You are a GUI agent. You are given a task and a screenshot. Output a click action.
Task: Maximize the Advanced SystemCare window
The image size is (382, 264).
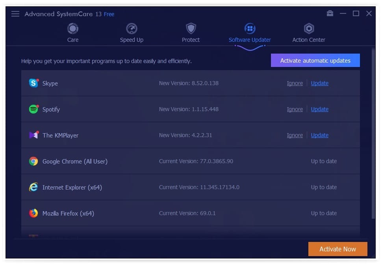click(x=356, y=13)
